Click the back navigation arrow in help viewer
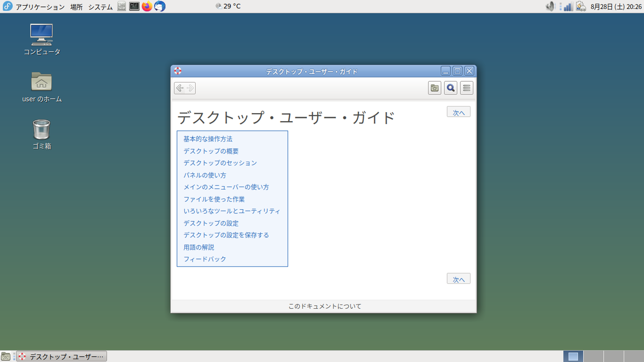 (180, 88)
